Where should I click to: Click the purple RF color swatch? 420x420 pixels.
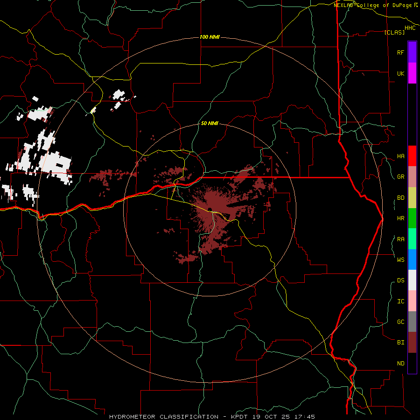pos(412,52)
